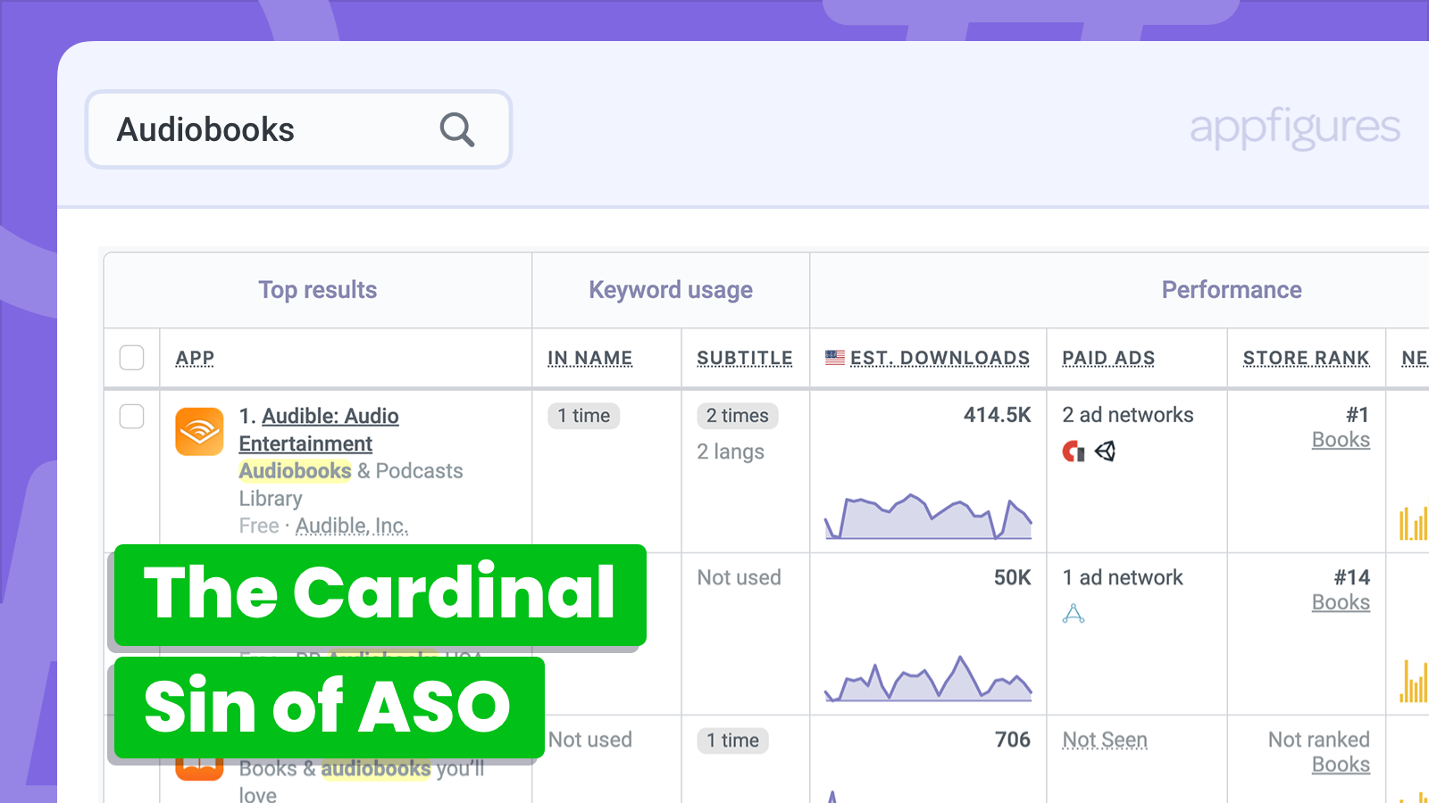Click the search magnifier icon
The height and width of the screenshot is (803, 1429).
click(x=456, y=129)
